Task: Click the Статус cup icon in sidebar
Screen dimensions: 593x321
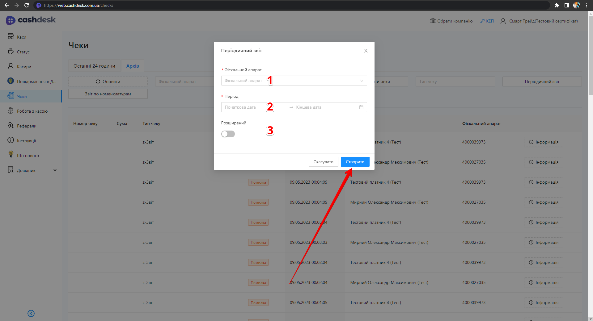Action: 11,51
